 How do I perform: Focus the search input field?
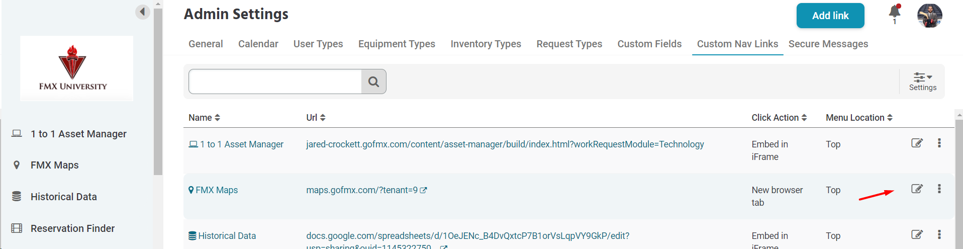tap(275, 81)
